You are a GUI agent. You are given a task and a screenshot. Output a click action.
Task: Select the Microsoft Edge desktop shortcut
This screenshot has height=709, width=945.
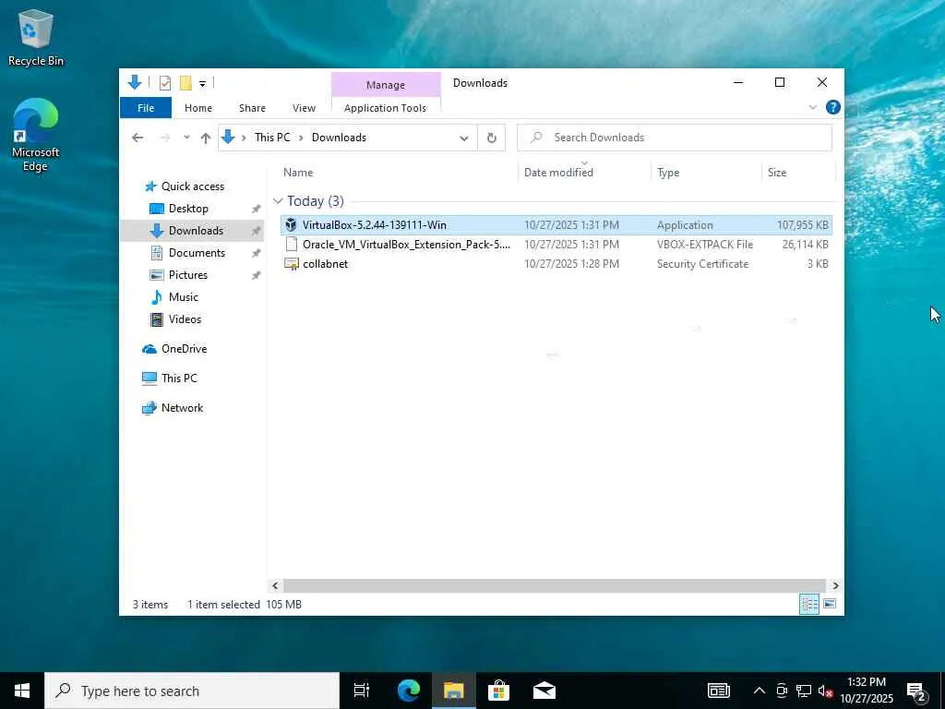(36, 135)
